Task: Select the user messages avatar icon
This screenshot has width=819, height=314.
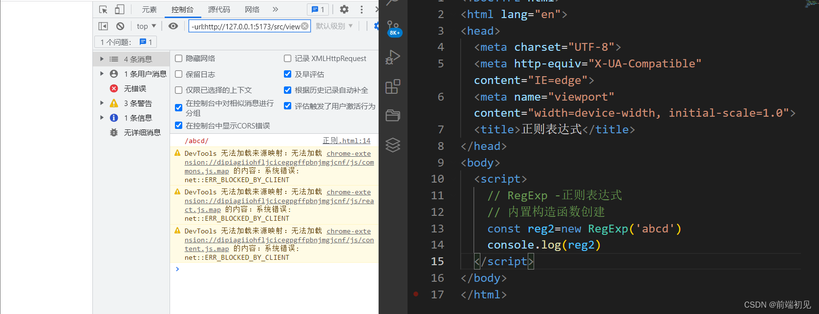Action: point(114,74)
